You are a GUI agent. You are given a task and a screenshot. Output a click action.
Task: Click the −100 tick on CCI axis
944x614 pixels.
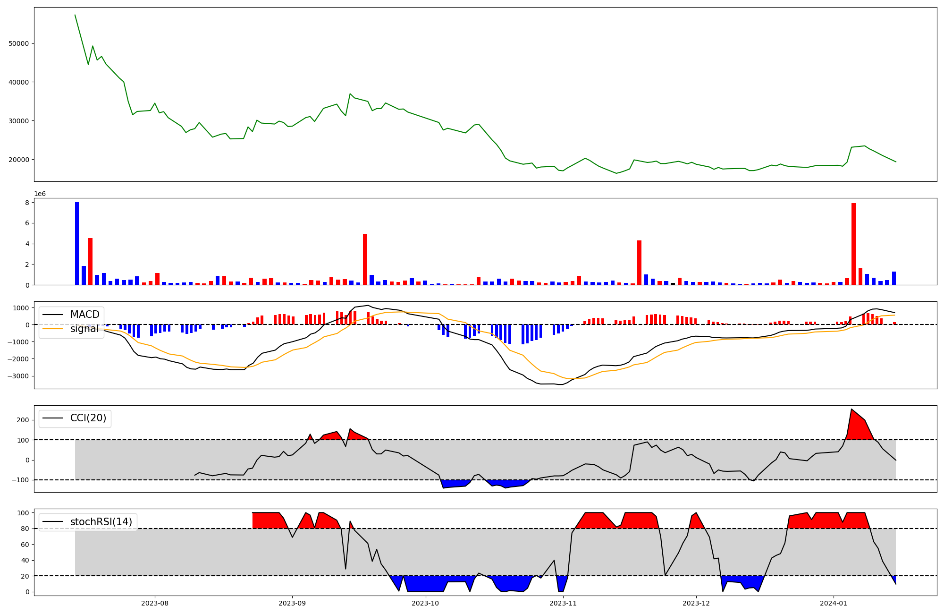coord(21,480)
